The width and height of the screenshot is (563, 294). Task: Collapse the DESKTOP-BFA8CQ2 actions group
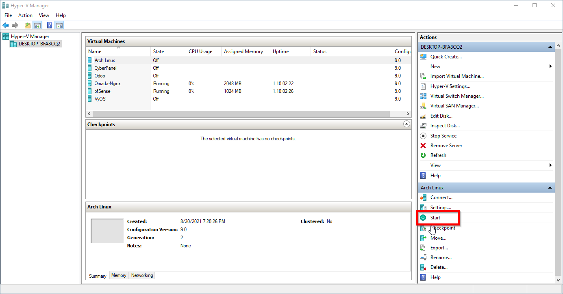(550, 47)
